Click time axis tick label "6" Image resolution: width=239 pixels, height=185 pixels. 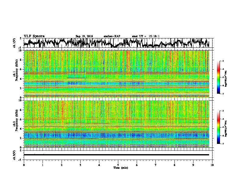pyautogui.click(x=137, y=165)
